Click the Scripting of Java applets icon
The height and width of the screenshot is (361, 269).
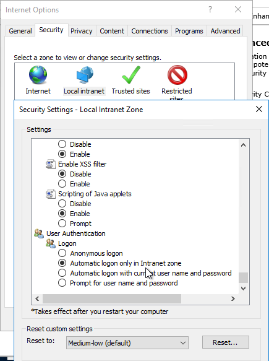coord(50,194)
